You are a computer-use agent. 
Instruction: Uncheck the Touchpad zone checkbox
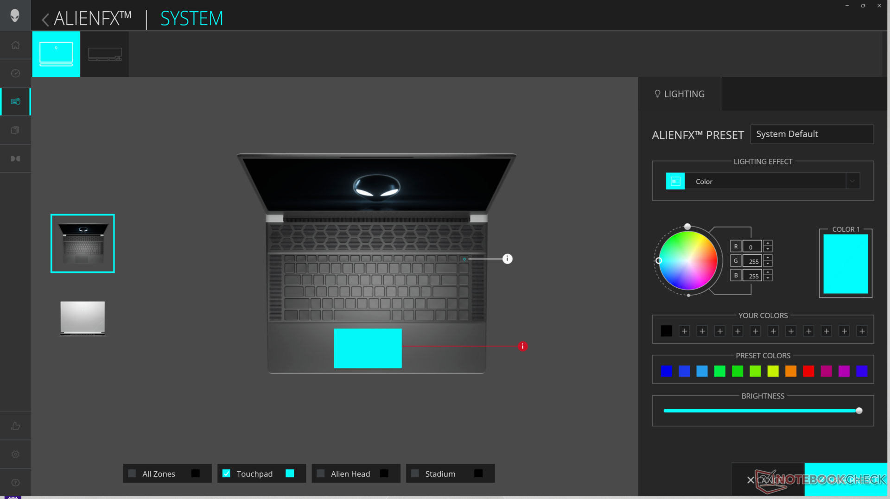click(226, 474)
